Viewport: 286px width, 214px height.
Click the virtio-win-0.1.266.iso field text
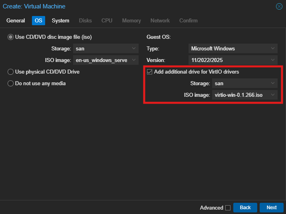[x=238, y=95]
